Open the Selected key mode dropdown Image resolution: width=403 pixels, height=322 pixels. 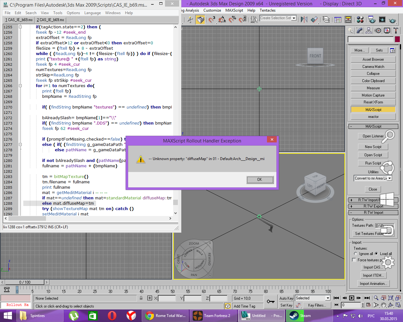(x=313, y=298)
